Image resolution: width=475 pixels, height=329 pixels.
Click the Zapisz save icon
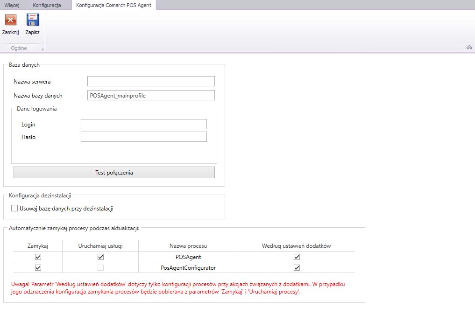[x=32, y=20]
